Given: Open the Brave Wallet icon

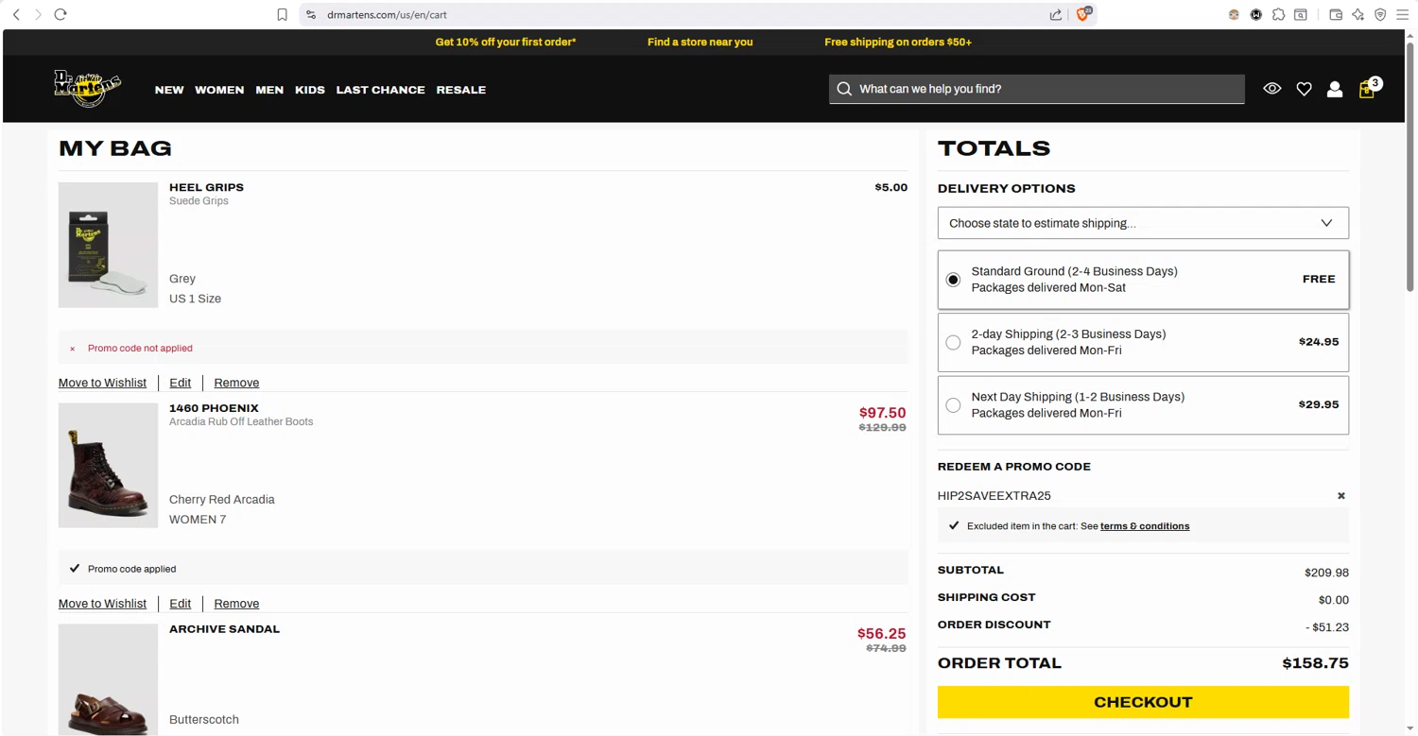Looking at the screenshot, I should coord(1336,14).
